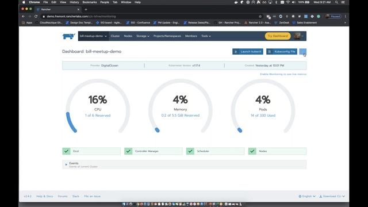The height and width of the screenshot is (207, 368).
Task: Open the English language dropdown
Action: click(x=307, y=196)
